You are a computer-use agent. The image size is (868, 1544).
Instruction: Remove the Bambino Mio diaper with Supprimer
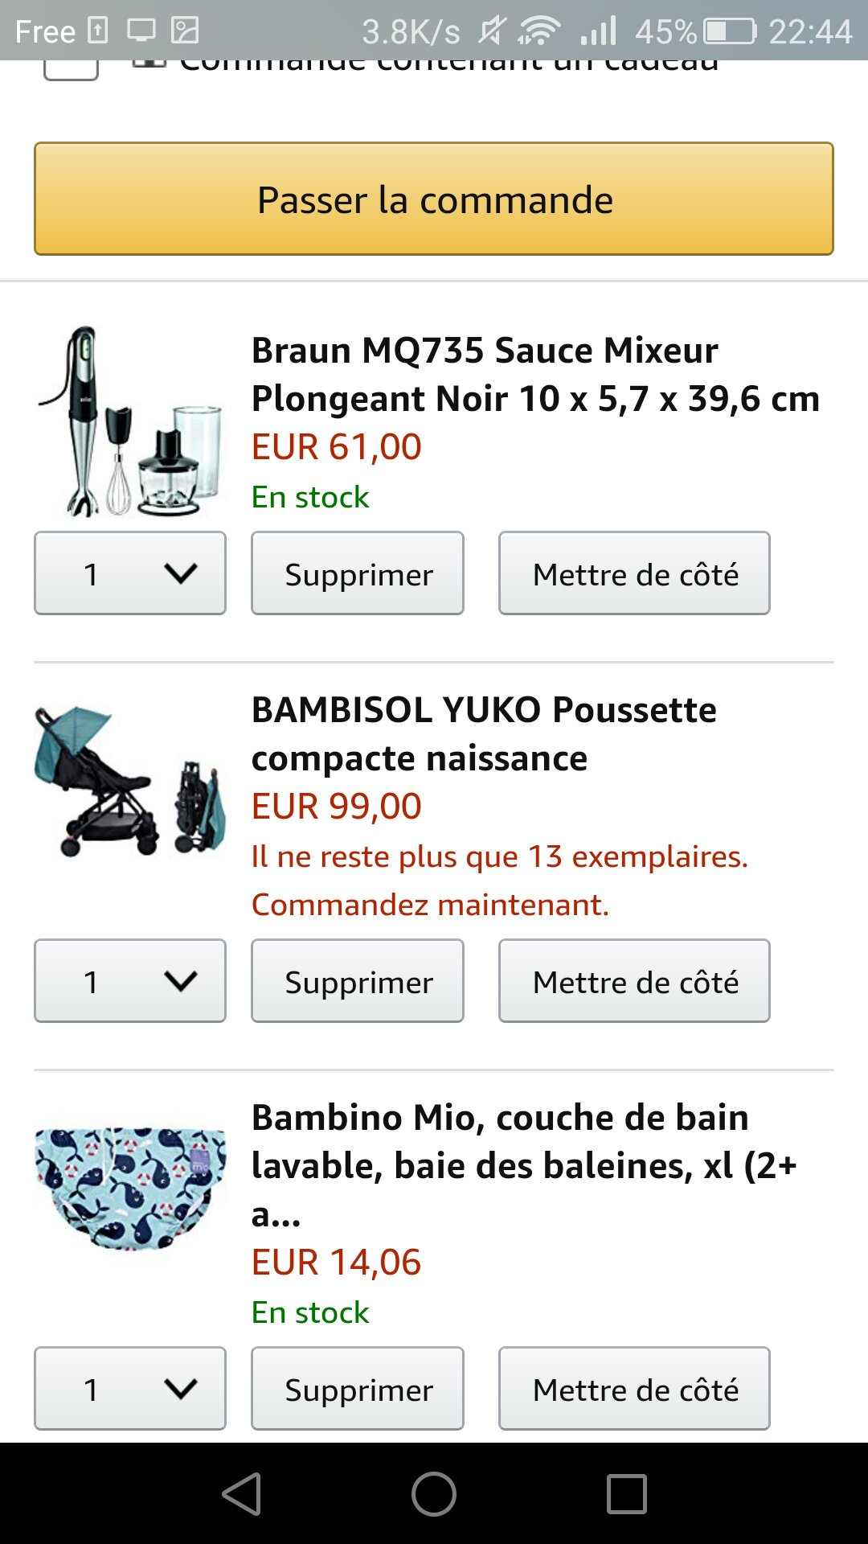(x=358, y=1389)
